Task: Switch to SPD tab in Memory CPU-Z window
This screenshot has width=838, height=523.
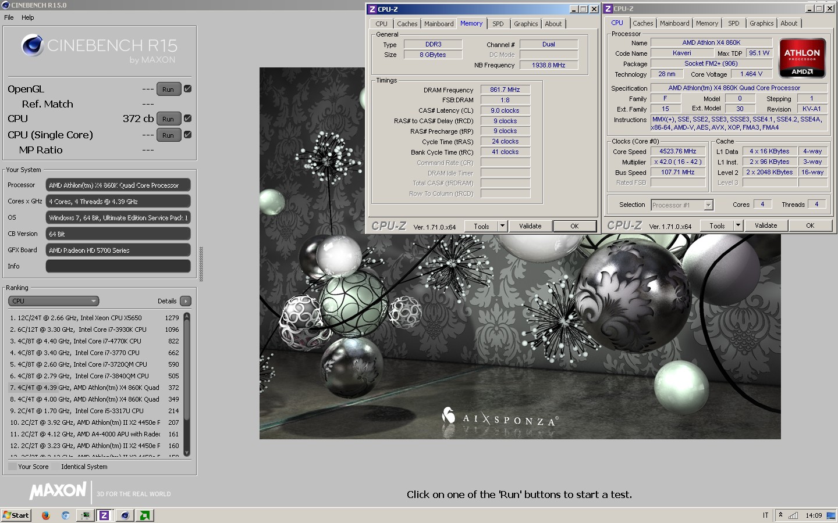Action: click(498, 24)
